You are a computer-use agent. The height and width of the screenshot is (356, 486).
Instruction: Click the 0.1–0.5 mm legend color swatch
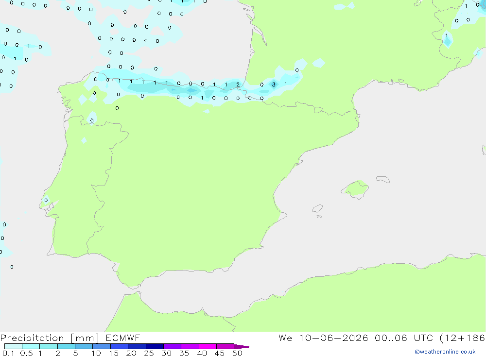13,346
